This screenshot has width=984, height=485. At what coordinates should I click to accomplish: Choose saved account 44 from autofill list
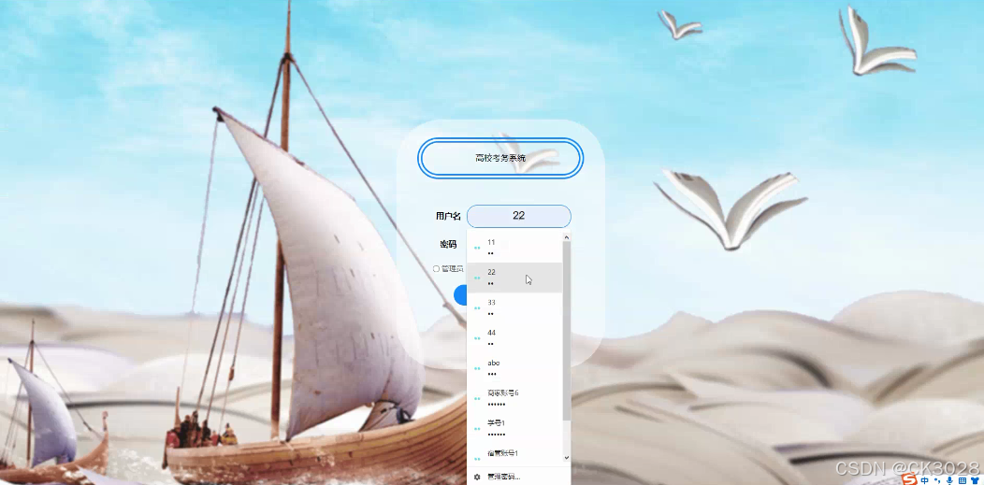click(x=514, y=337)
